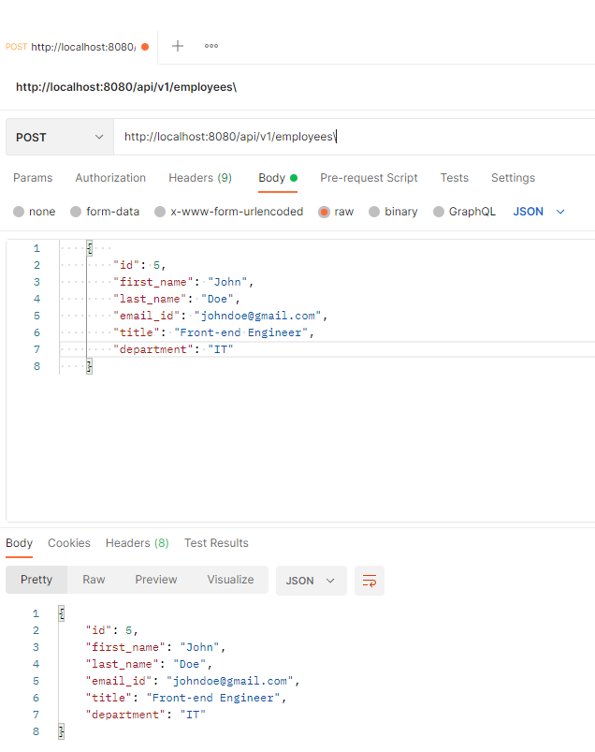Switch to the Authorization tab
595x752 pixels.
pos(109,178)
